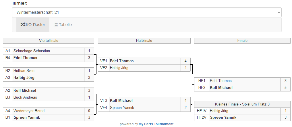Click the dropdown chevron arrow
The height and width of the screenshot is (127, 292).
point(278,12)
